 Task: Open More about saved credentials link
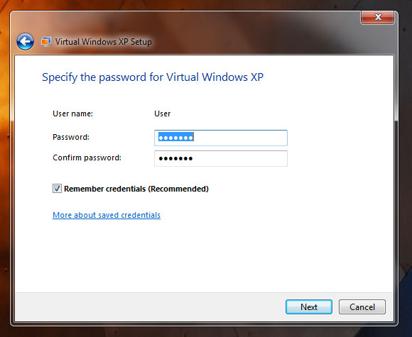107,215
